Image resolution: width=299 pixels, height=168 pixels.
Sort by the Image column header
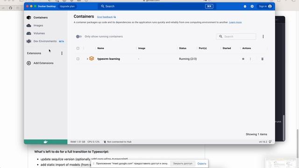pyautogui.click(x=142, y=48)
